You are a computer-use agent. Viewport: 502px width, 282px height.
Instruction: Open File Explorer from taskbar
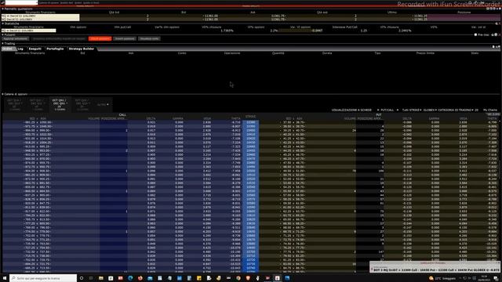coord(101,278)
